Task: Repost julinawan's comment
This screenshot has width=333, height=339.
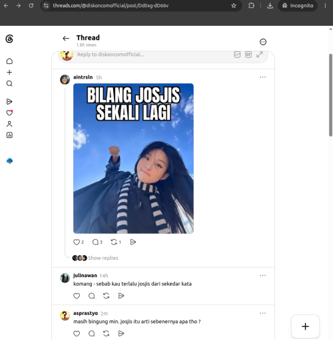Action: tap(107, 296)
